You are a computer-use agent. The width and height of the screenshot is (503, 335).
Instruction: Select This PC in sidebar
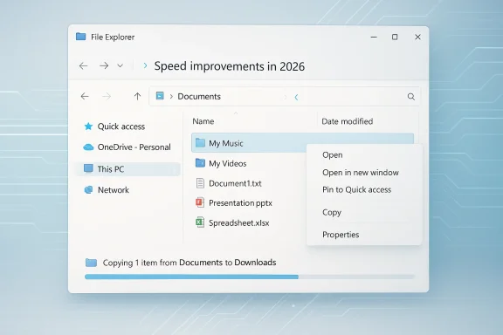coord(128,169)
